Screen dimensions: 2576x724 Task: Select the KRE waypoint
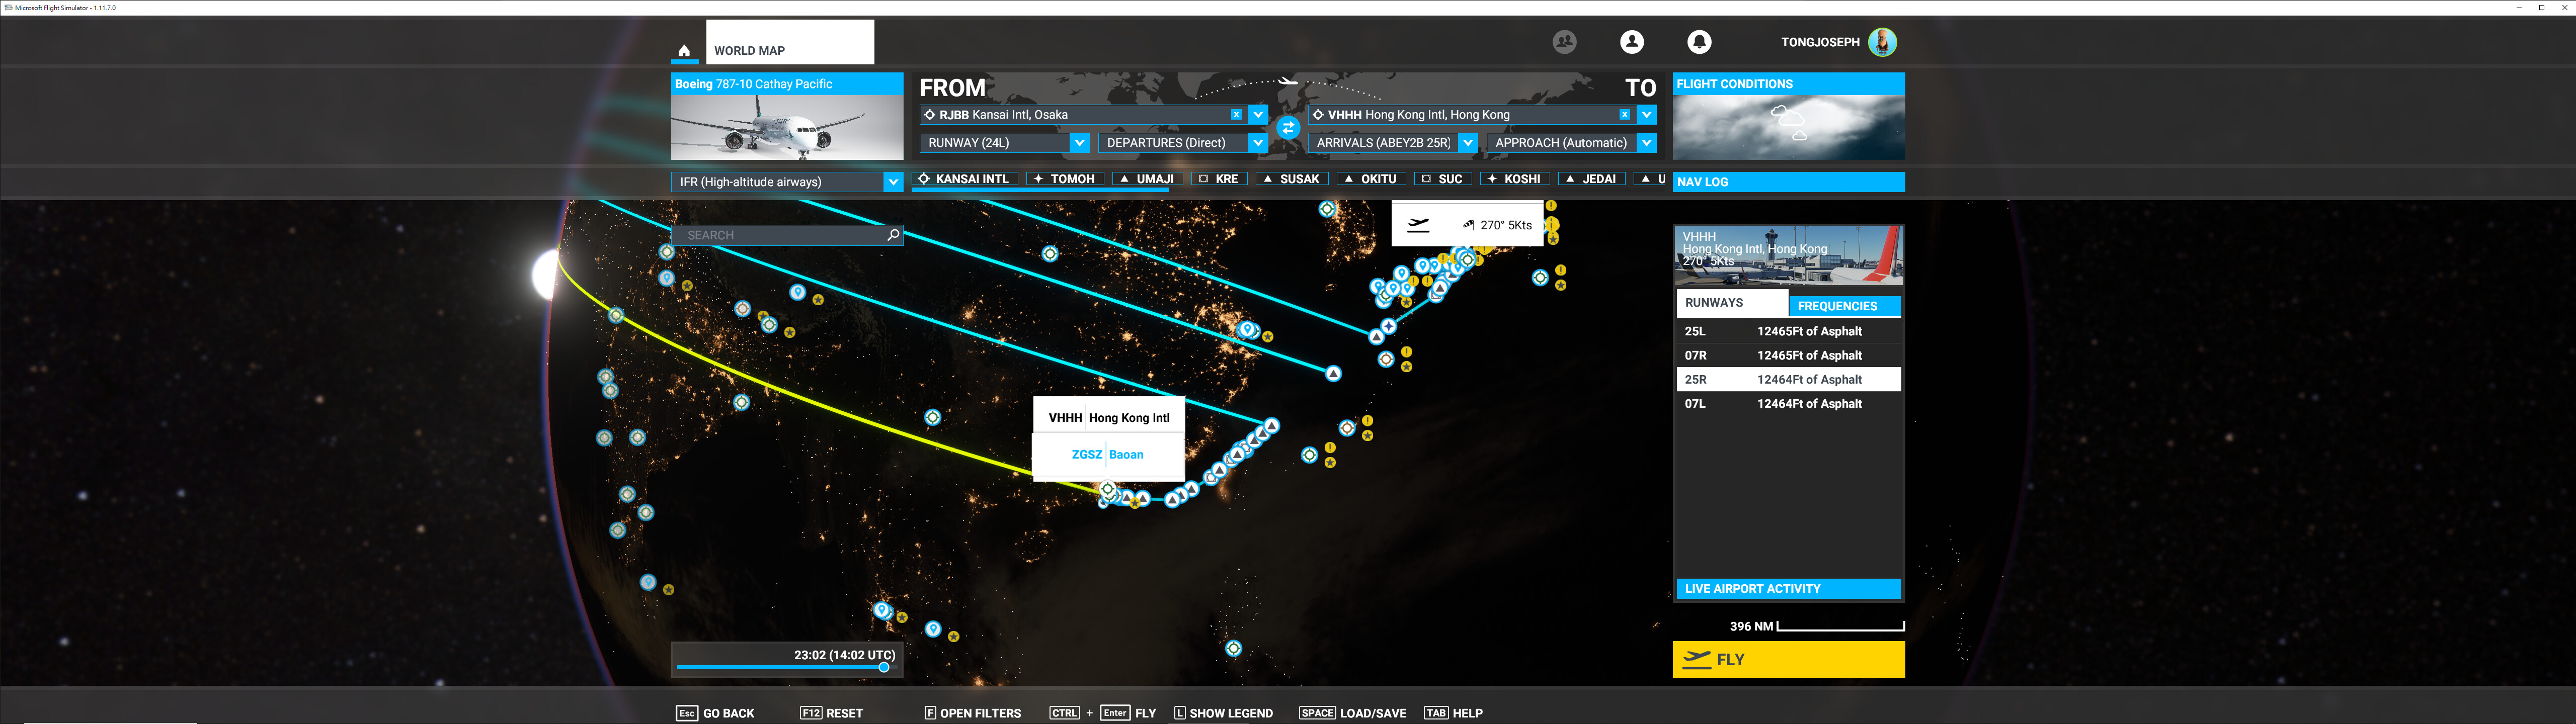pyautogui.click(x=1219, y=179)
